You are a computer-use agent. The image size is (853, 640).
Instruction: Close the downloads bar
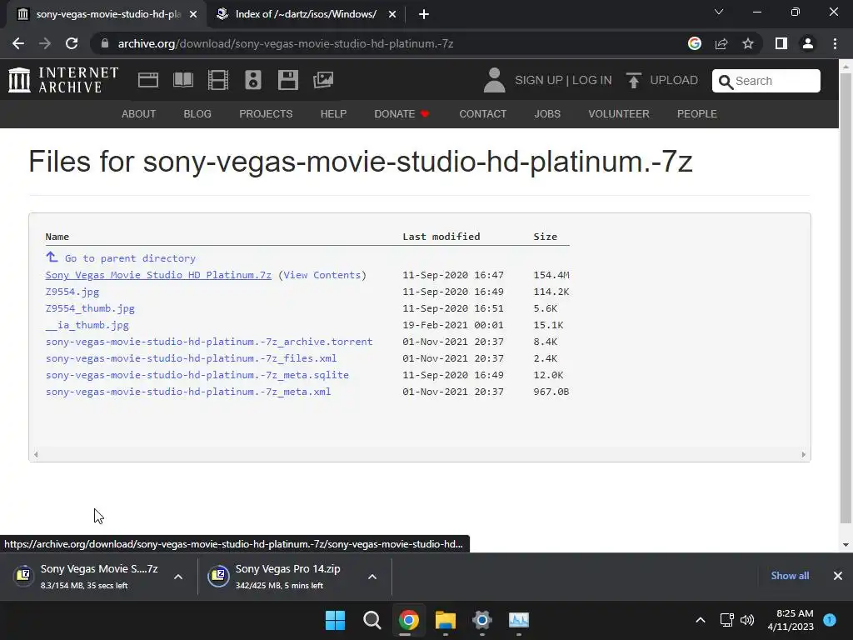(x=838, y=576)
